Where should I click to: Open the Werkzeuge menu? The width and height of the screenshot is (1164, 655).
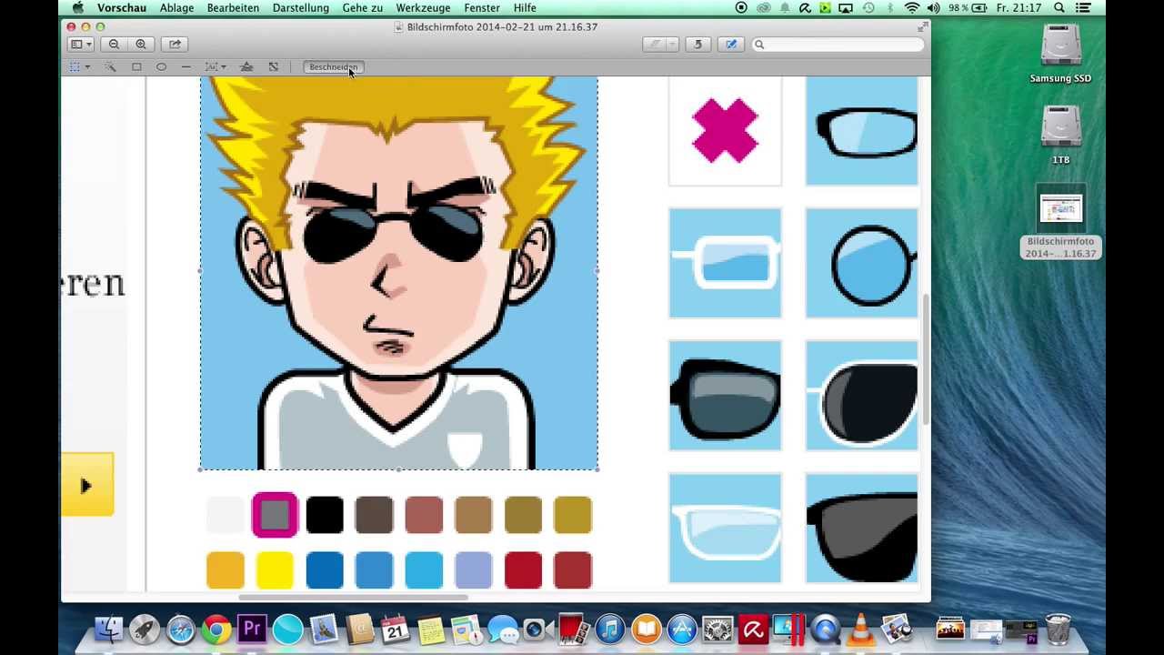pos(423,8)
